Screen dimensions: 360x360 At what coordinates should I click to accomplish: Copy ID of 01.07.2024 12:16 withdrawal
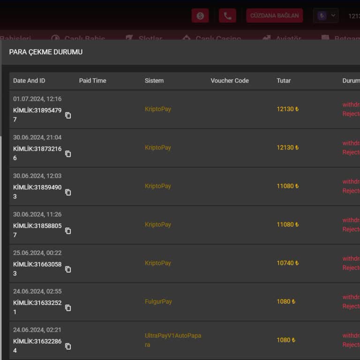tap(68, 115)
